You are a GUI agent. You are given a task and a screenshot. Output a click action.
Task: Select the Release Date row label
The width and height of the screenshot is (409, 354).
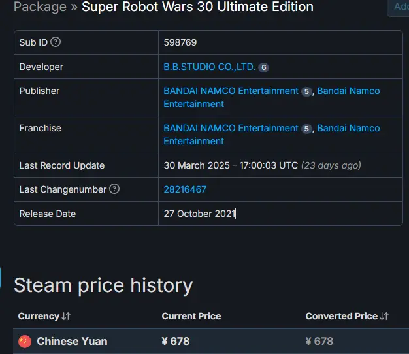point(48,214)
